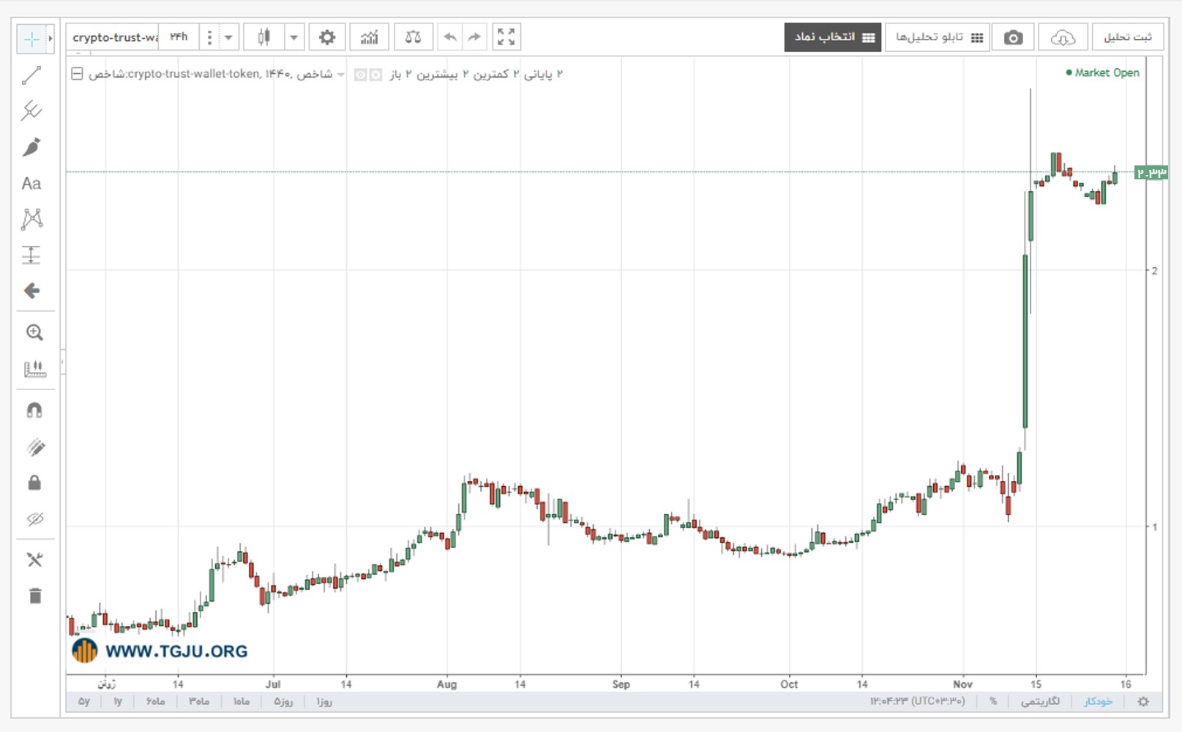Save the chart to the cloud
The image size is (1182, 732).
coord(1063,37)
